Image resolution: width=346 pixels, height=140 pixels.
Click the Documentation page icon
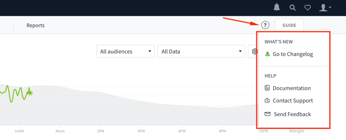pyautogui.click(x=267, y=88)
